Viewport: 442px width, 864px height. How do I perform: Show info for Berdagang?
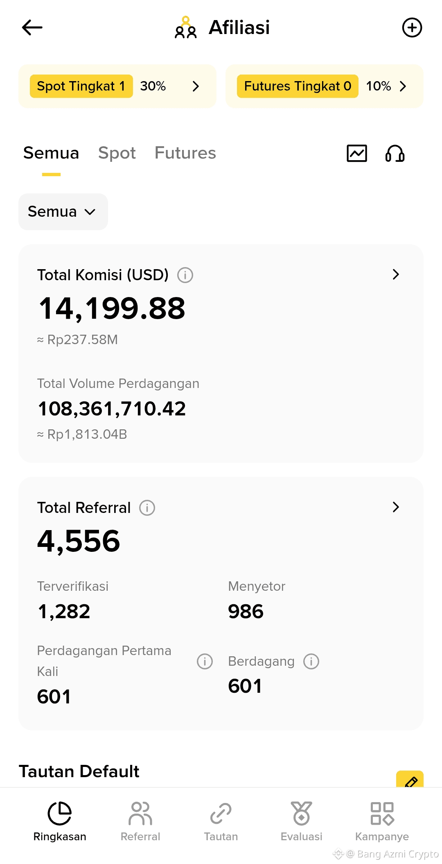(x=311, y=661)
